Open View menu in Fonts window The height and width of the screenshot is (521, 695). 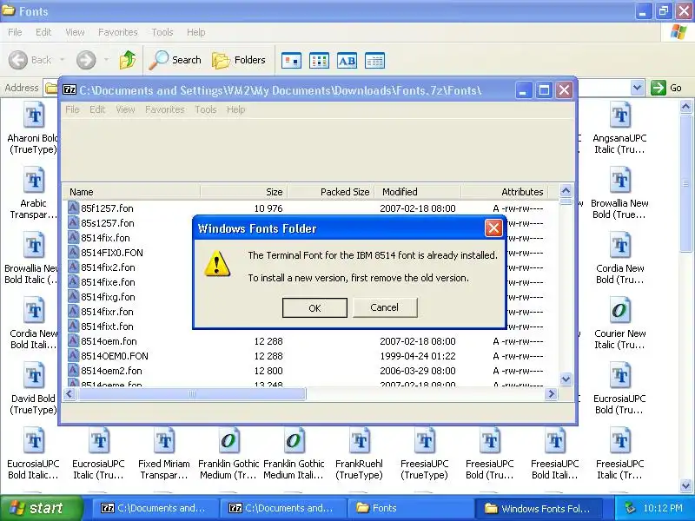tap(75, 32)
